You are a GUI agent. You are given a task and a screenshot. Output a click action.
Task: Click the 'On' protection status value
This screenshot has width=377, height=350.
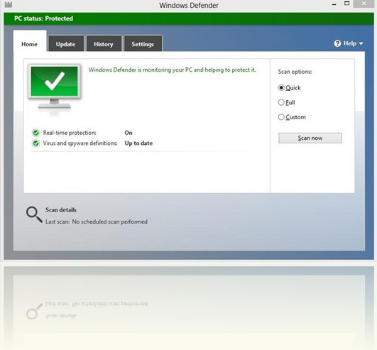pos(129,133)
